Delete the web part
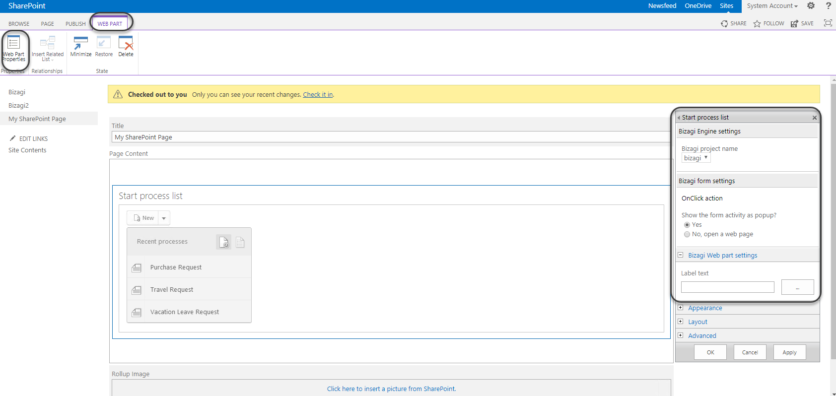 coord(126,47)
